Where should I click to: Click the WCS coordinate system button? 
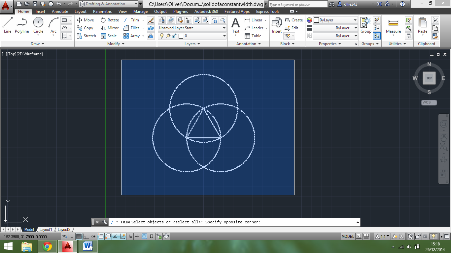click(x=429, y=102)
